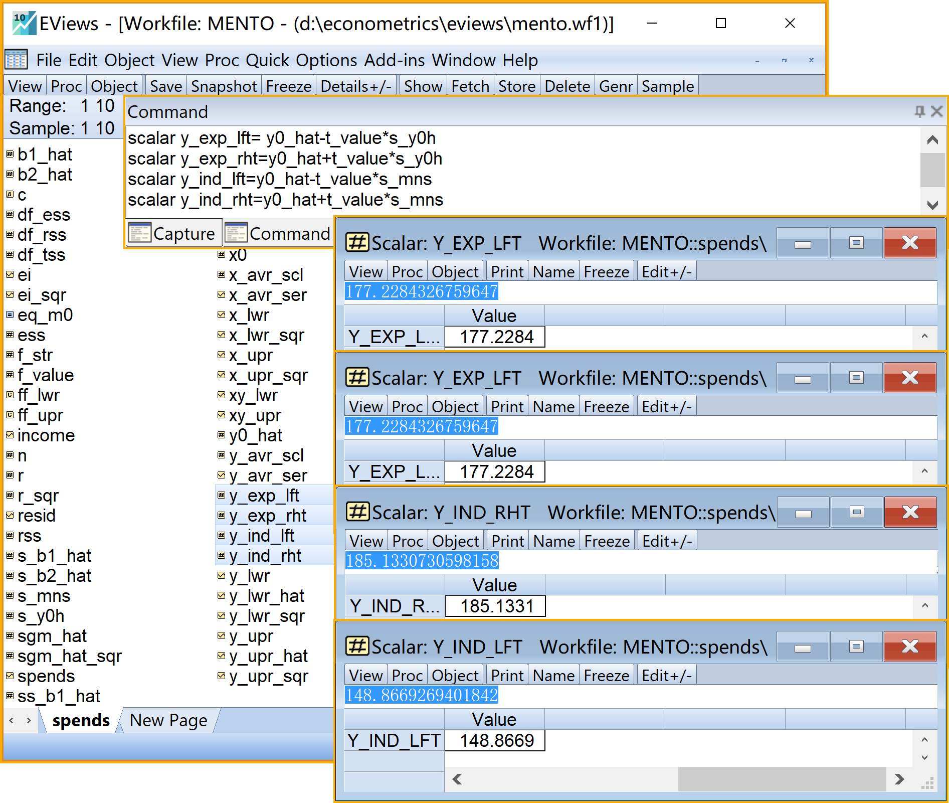
Task: Toggle Edit+/- in Y_IND_RHT scalar window
Action: 667,541
